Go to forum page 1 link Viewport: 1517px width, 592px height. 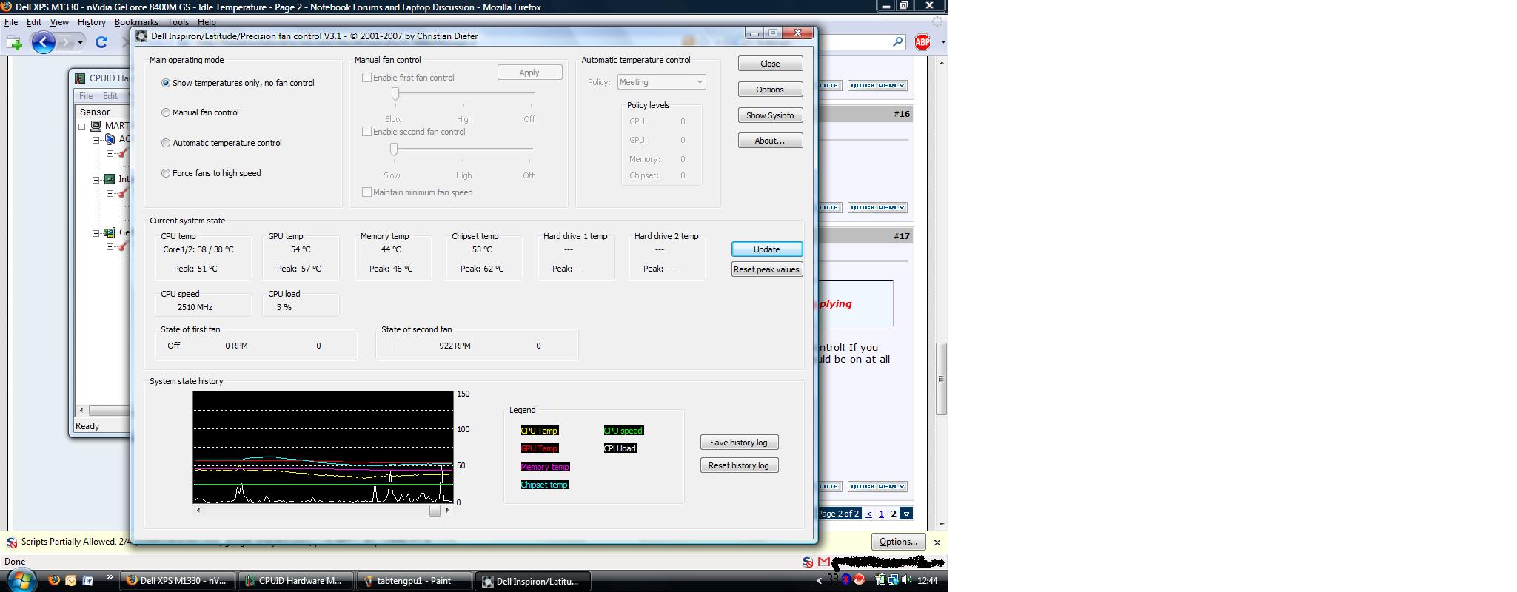point(881,514)
